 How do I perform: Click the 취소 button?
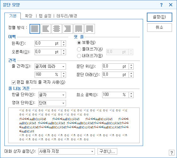point(159,27)
